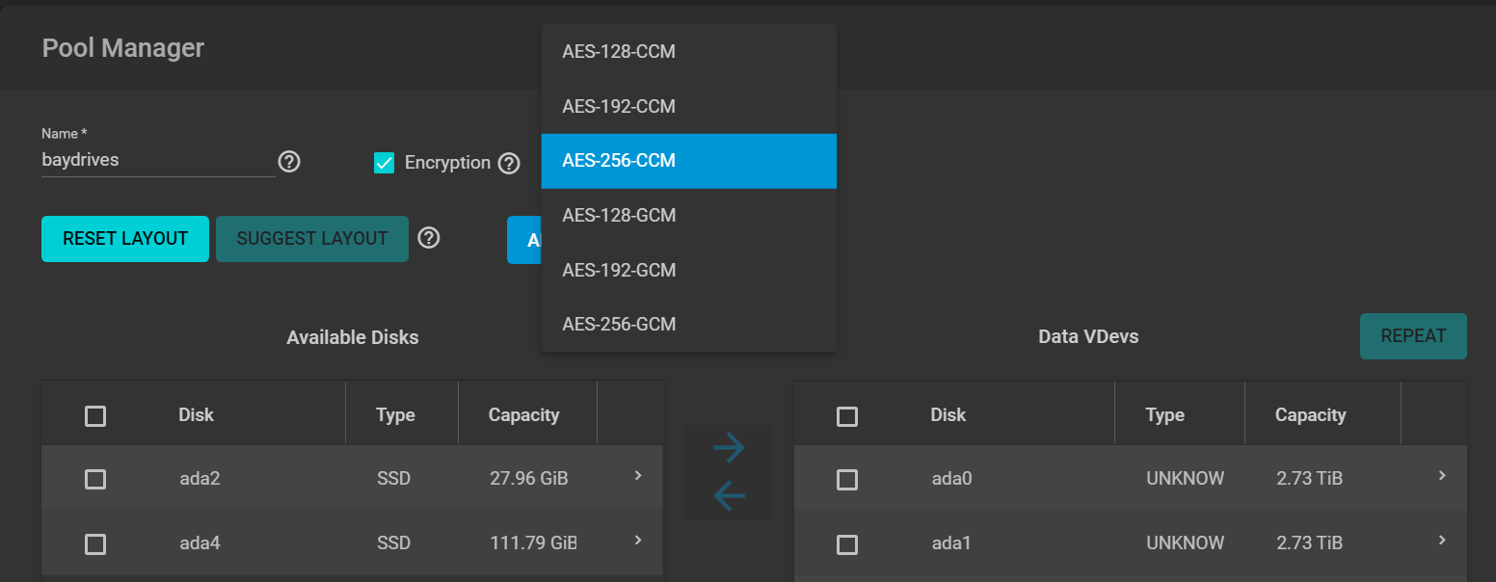1496x582 pixels.
Task: Expand details for the ada2 row
Action: coord(637,476)
